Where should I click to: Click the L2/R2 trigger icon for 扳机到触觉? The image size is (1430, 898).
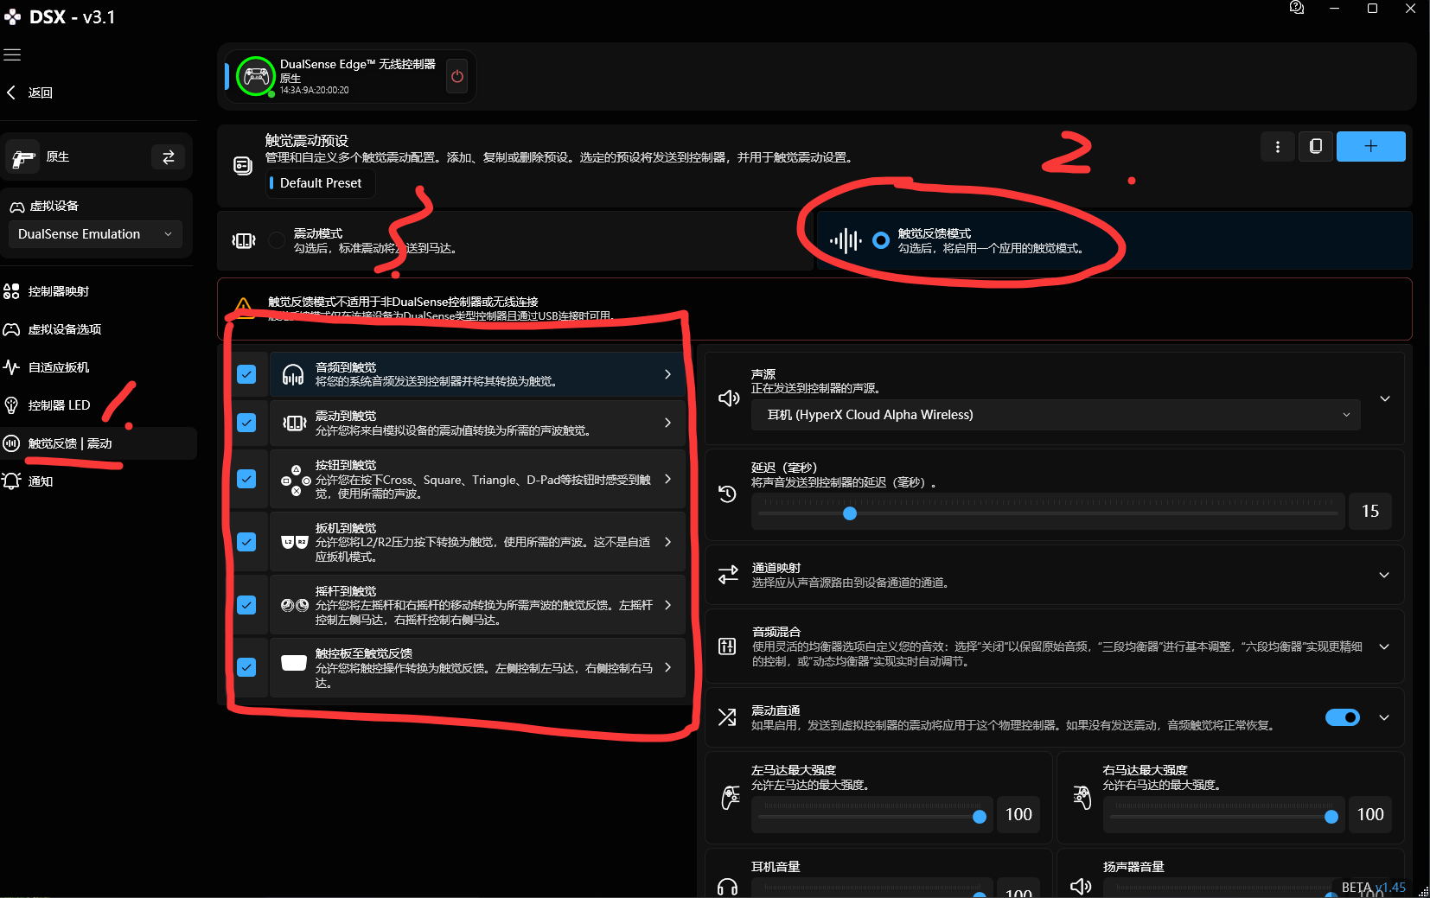295,542
